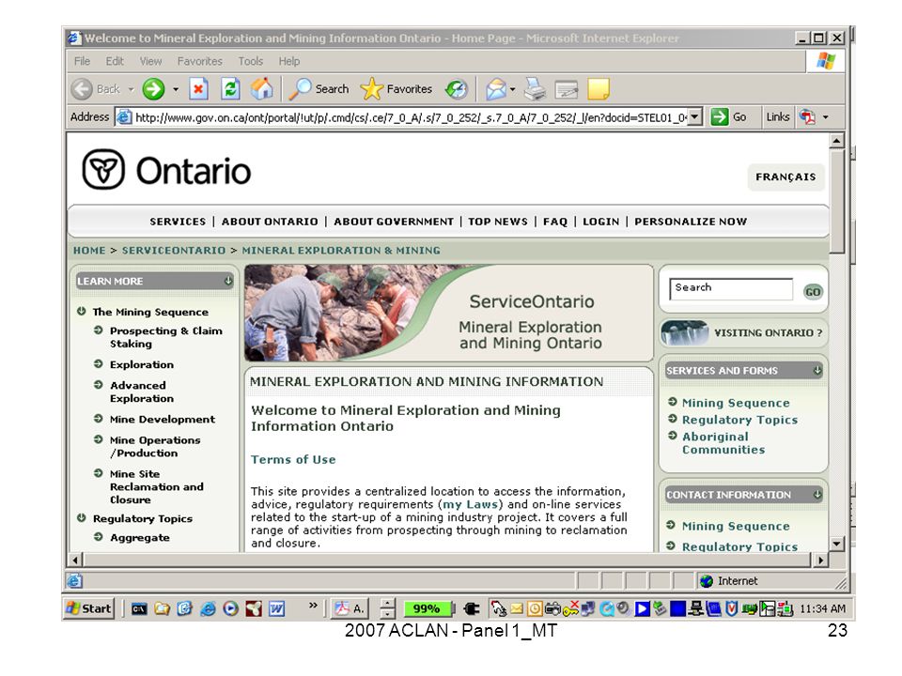
Task: Refresh the page using the toolbar icon
Action: coord(230,89)
